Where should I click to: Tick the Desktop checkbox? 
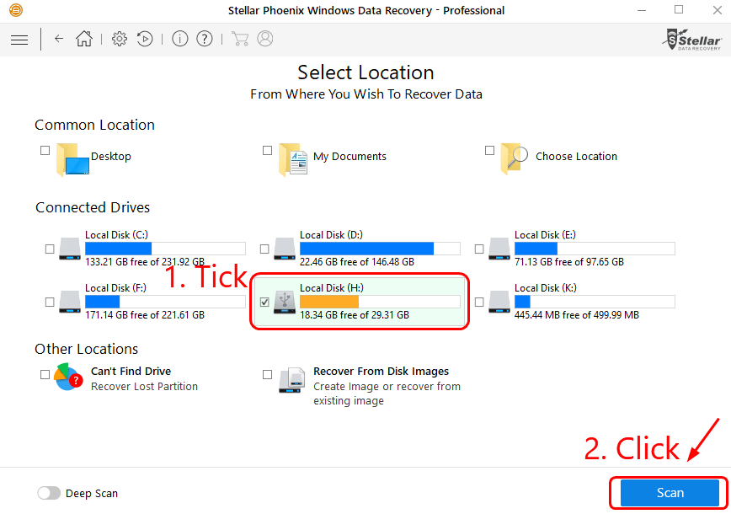pyautogui.click(x=45, y=150)
